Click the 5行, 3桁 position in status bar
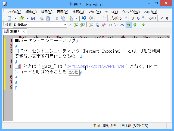174x131 pixels. [109, 126]
